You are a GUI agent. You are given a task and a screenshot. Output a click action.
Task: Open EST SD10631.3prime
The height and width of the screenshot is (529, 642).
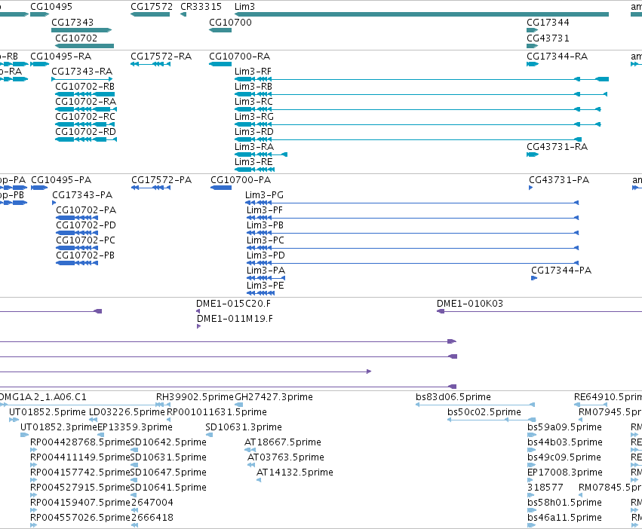click(244, 427)
